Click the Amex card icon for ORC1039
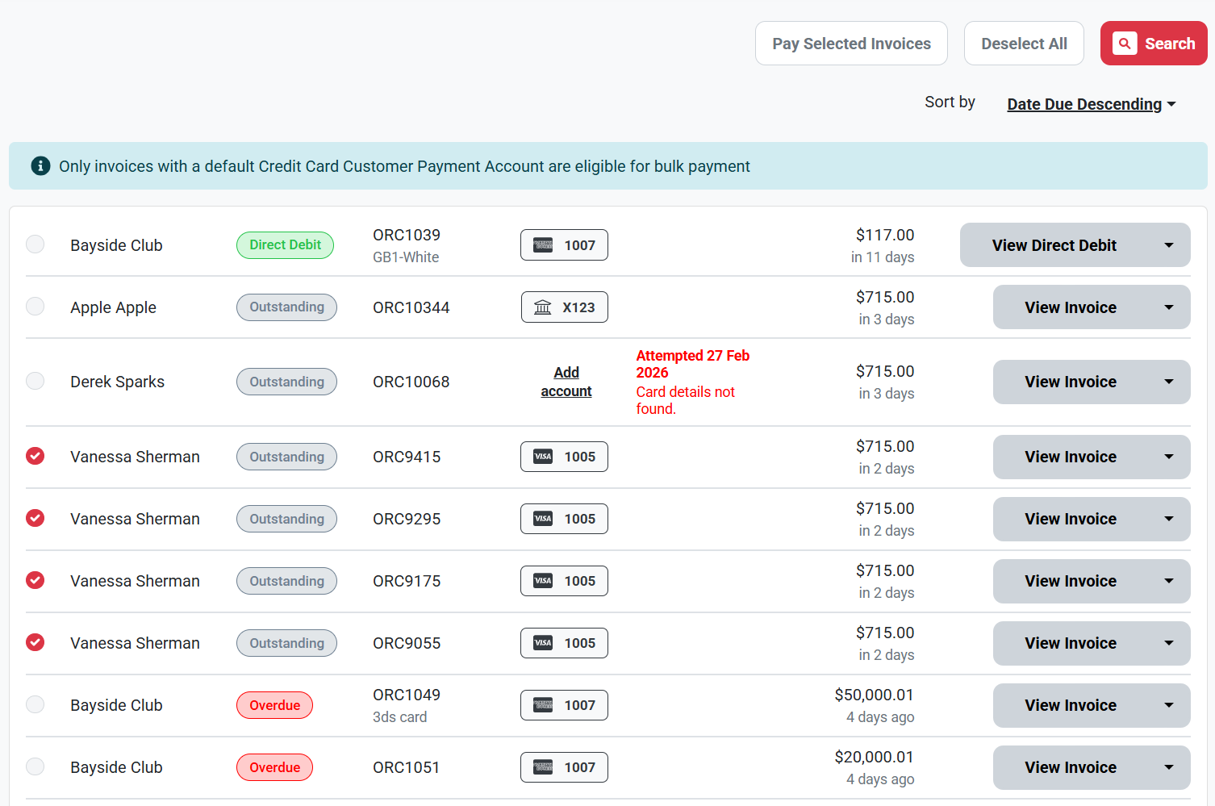 544,245
